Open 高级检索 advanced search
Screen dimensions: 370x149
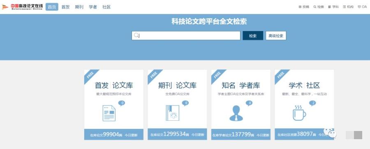pos(276,36)
